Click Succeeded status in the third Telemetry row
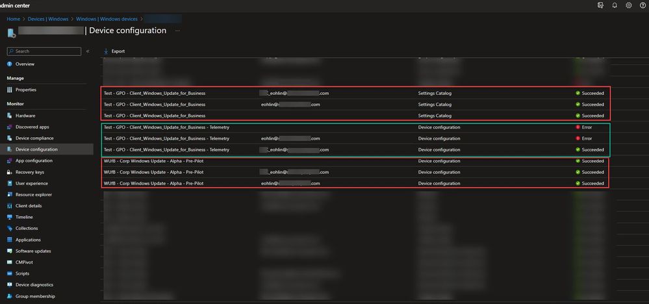 (x=592, y=149)
